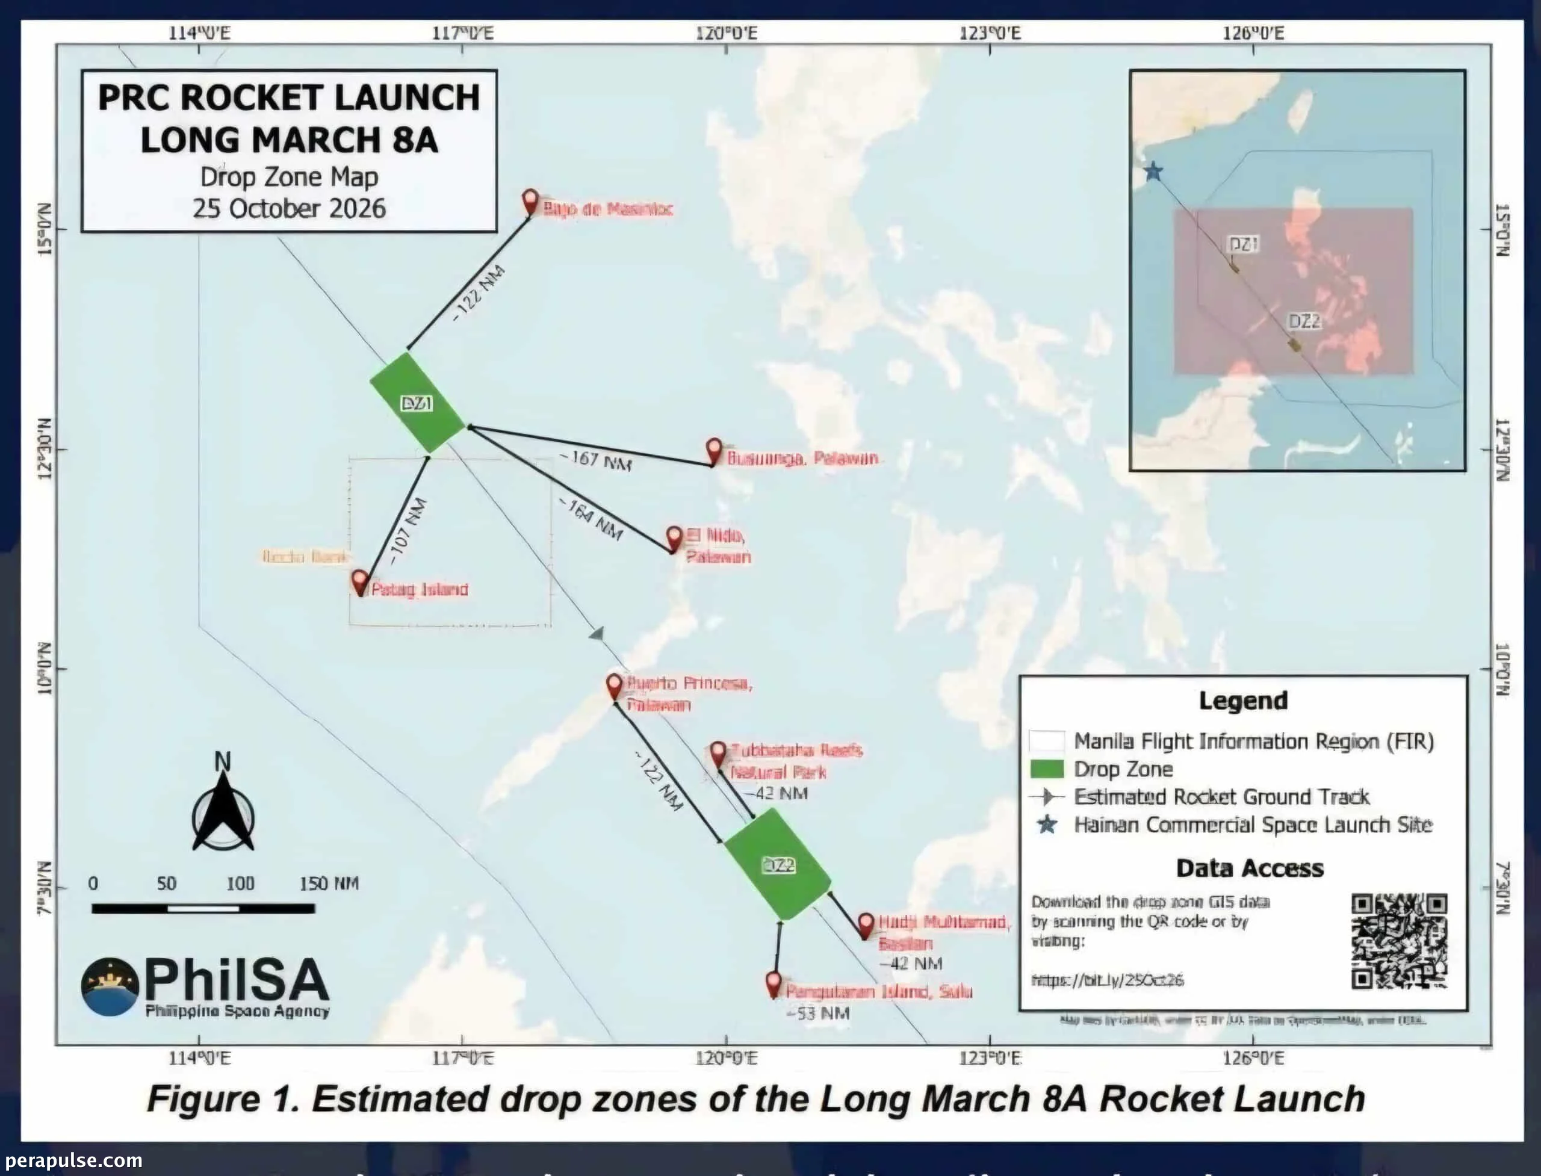Image resolution: width=1541 pixels, height=1176 pixels.
Task: Click the north arrow compass icon
Action: [223, 802]
